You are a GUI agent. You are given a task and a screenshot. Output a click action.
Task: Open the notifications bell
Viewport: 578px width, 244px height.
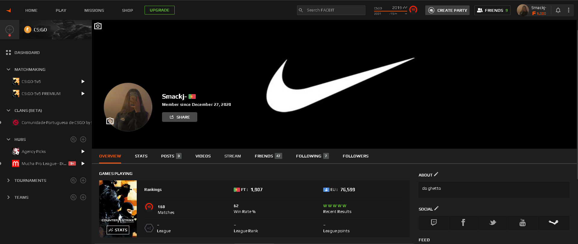pyautogui.click(x=558, y=10)
